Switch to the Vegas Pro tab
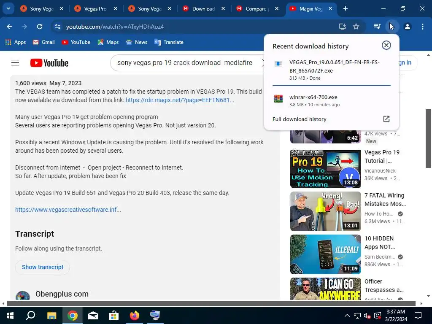The height and width of the screenshot is (324, 432). tap(95, 8)
